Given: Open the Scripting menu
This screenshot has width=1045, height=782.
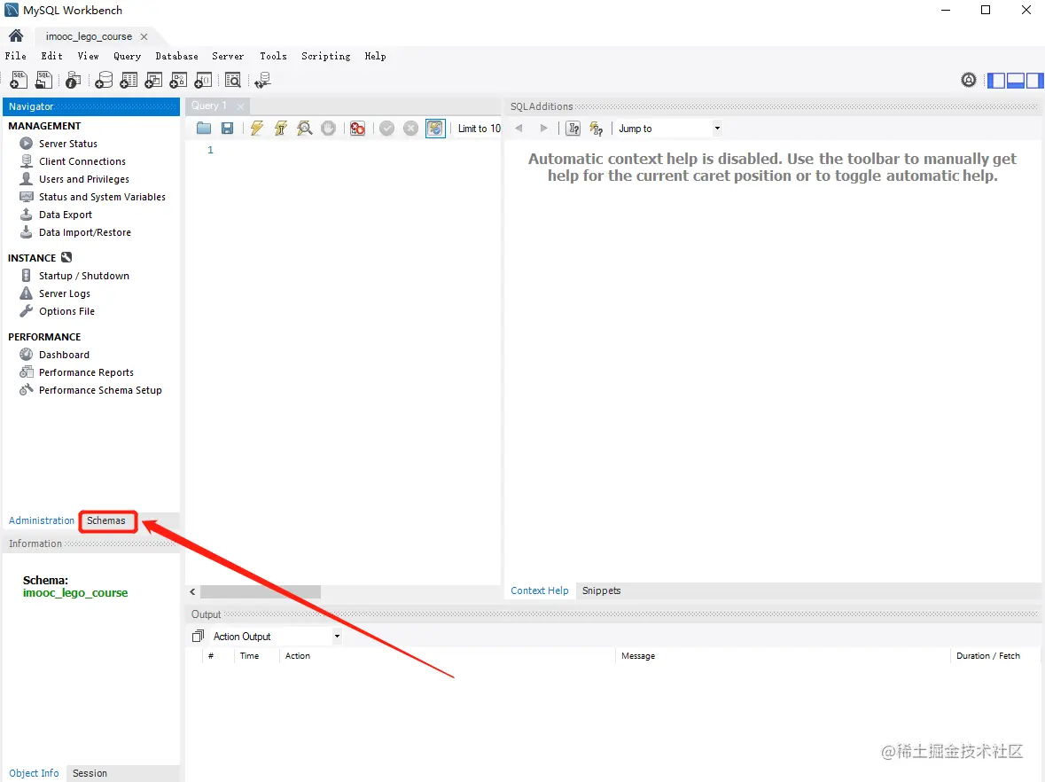Looking at the screenshot, I should tap(326, 56).
